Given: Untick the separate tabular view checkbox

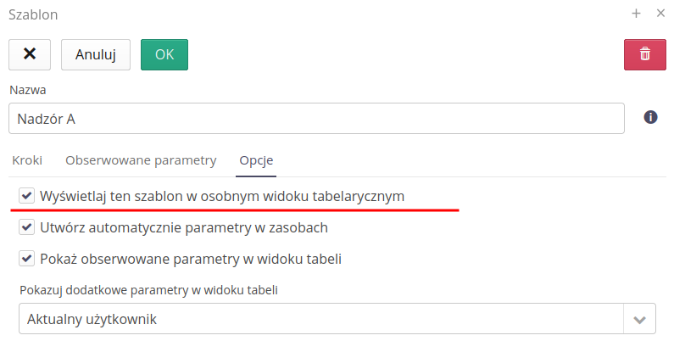Looking at the screenshot, I should pos(27,196).
